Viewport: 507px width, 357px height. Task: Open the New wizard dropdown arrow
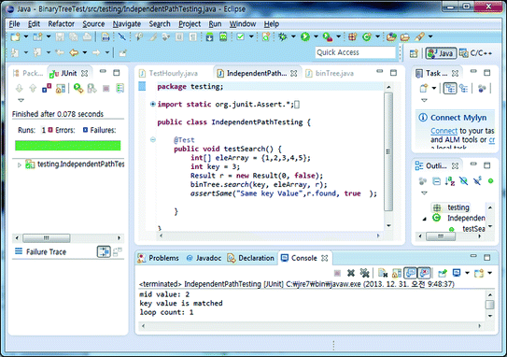(x=26, y=36)
